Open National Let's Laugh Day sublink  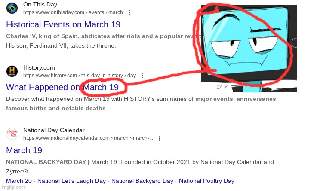coord(72,181)
